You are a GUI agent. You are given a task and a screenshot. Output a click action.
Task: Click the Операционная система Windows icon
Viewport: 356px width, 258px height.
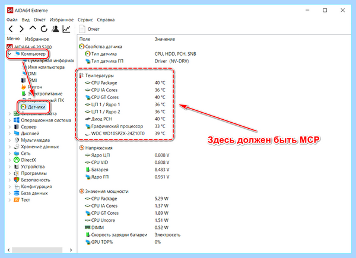point(17,120)
